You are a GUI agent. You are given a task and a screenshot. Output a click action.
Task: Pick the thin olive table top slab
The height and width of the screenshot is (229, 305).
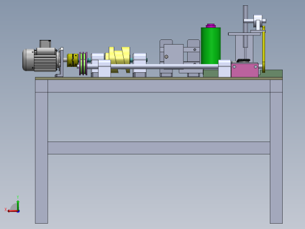(x=159, y=79)
